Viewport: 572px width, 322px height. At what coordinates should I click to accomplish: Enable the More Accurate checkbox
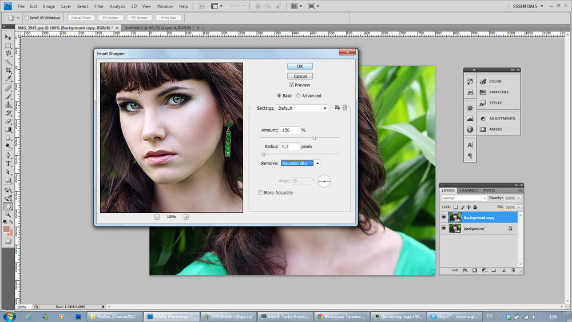[260, 192]
